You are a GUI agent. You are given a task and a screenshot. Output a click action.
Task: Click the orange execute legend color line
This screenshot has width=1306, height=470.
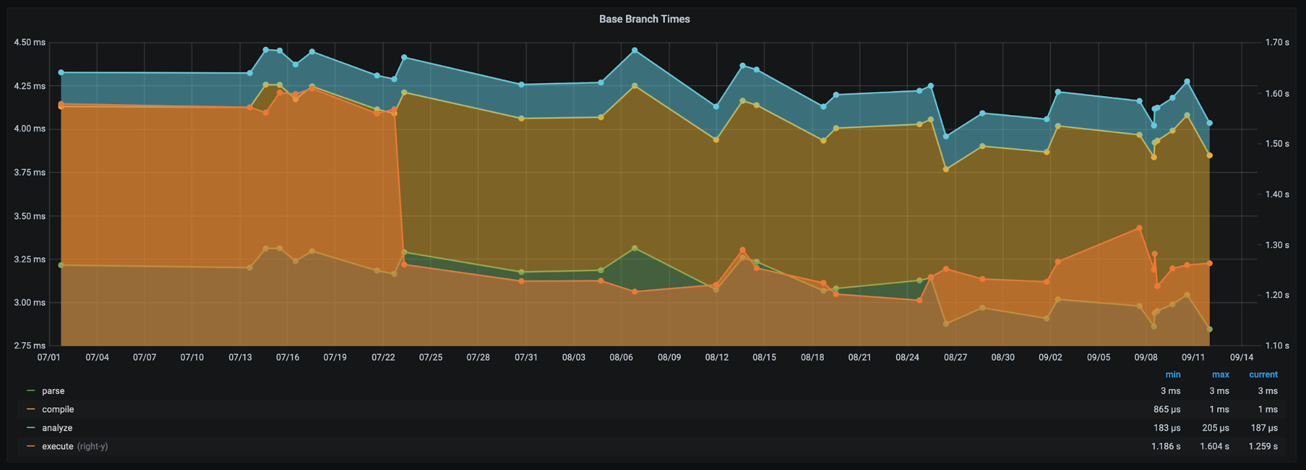tap(31, 446)
